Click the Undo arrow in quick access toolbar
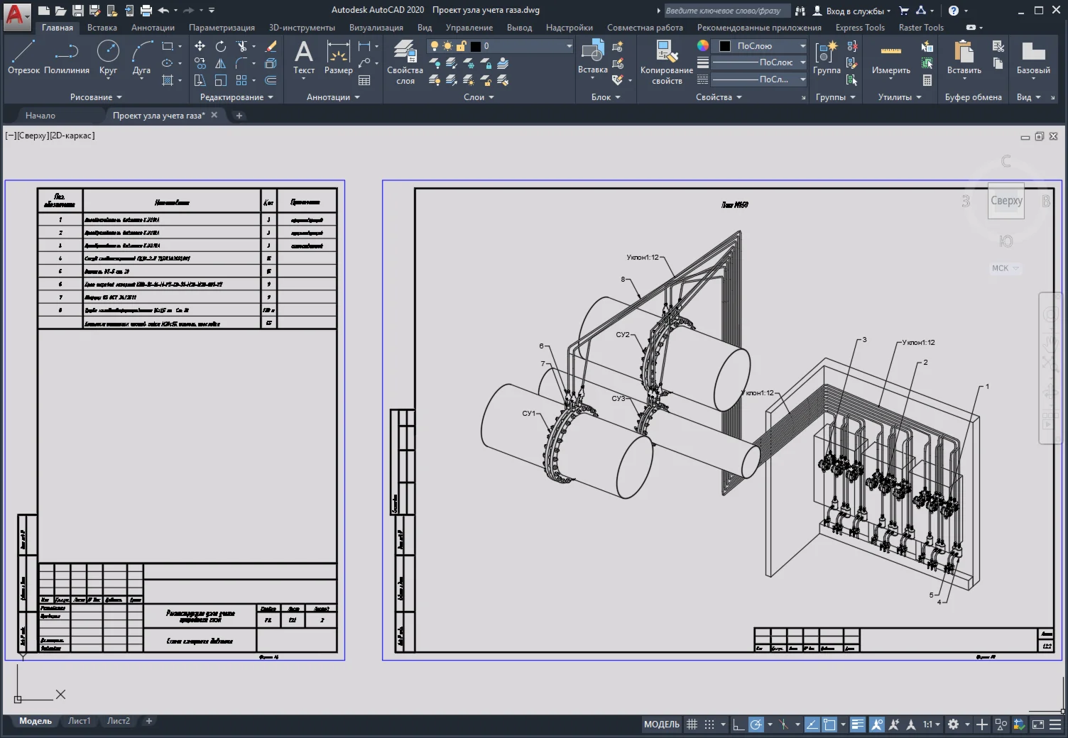This screenshot has width=1068, height=738. pos(163,11)
